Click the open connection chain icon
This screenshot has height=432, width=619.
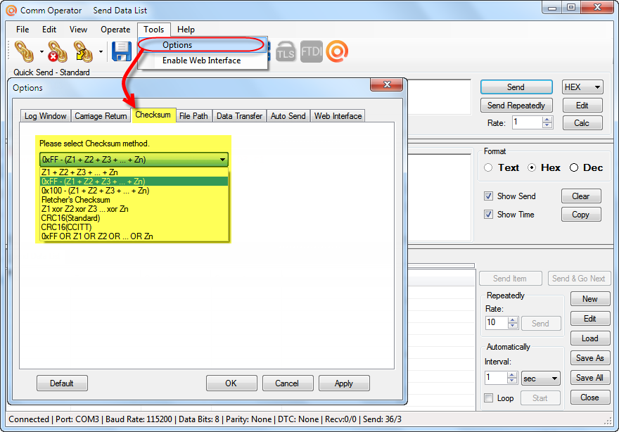24,52
